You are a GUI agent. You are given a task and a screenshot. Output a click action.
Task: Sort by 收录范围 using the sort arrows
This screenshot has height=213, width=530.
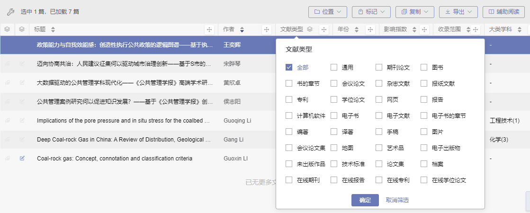tap(468, 30)
